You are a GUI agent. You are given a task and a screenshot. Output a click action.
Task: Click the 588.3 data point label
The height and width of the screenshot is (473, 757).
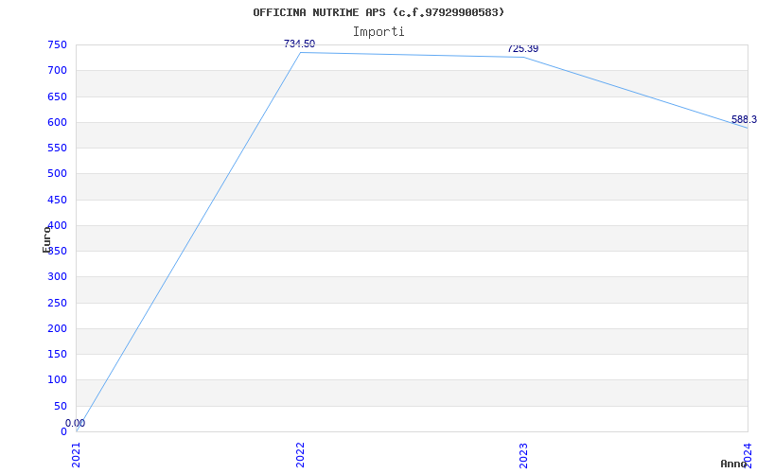(x=744, y=120)
